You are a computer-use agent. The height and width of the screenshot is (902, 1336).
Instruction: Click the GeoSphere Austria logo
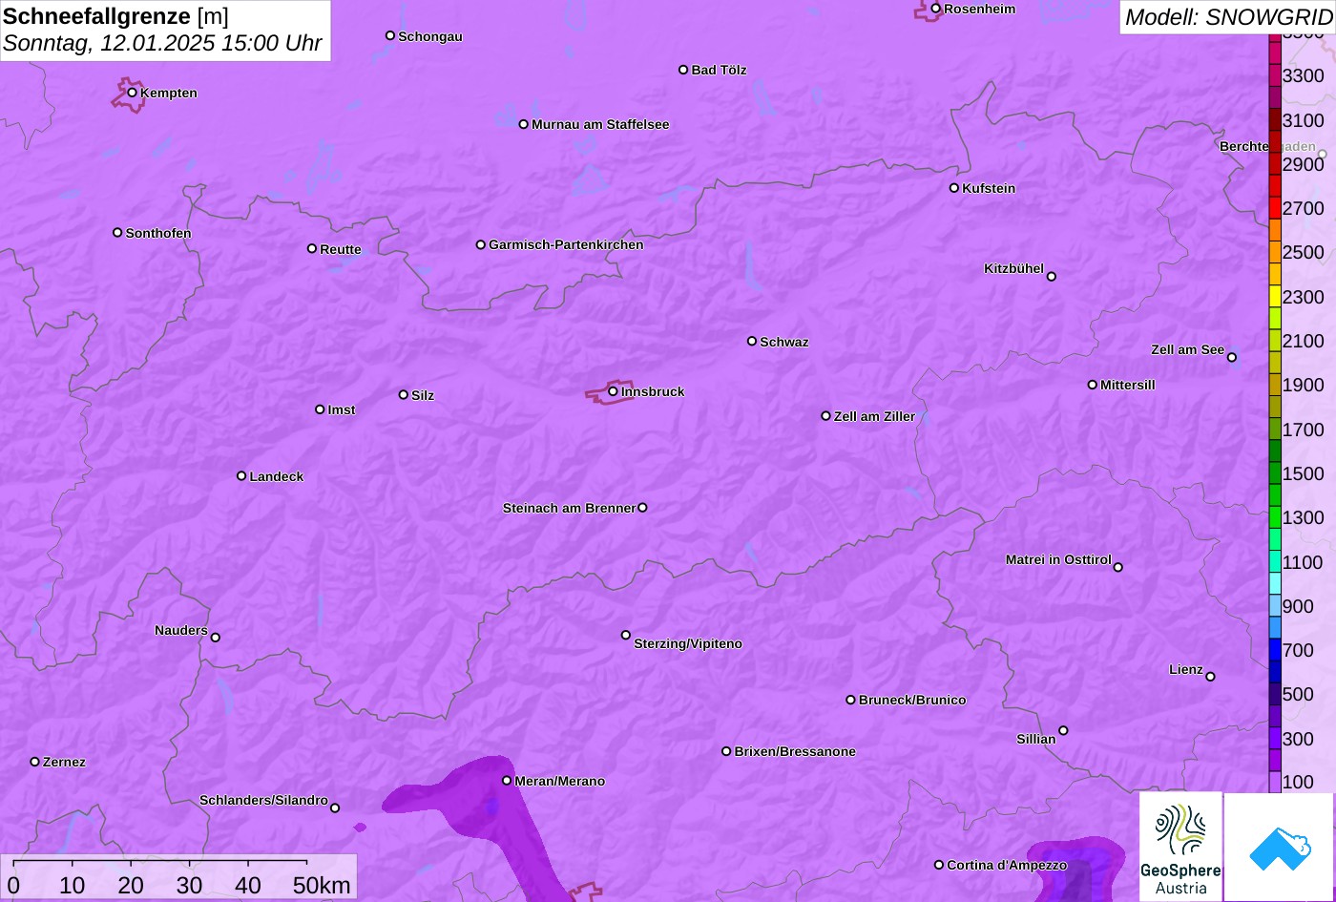(x=1180, y=847)
